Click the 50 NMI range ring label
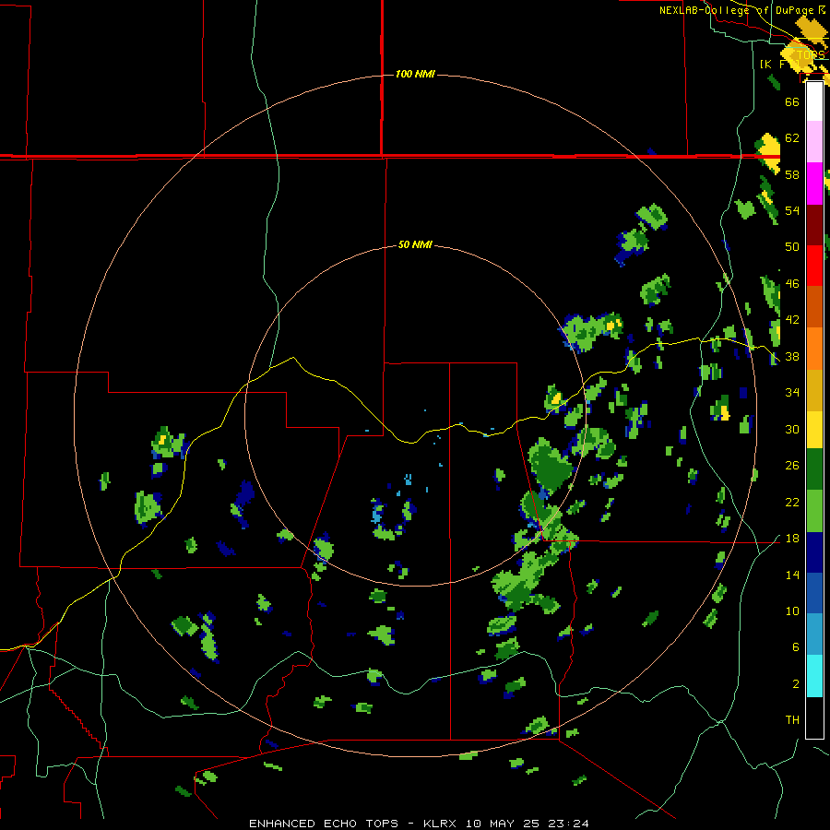 click(415, 244)
